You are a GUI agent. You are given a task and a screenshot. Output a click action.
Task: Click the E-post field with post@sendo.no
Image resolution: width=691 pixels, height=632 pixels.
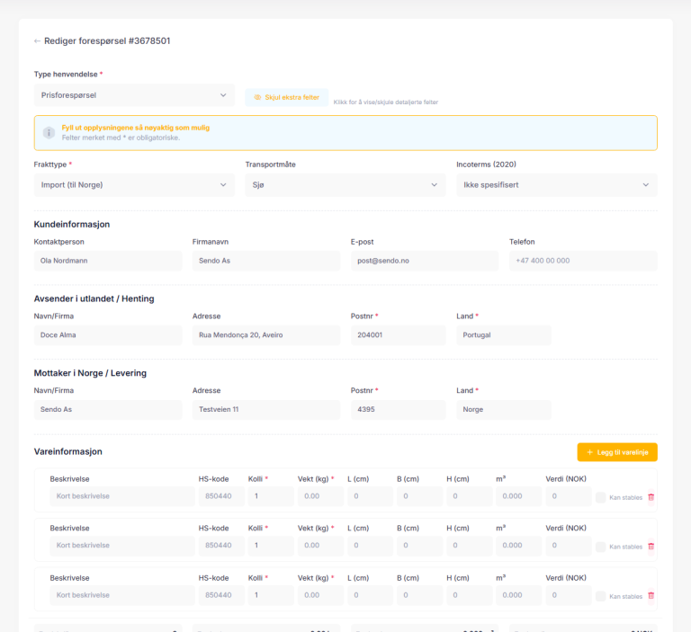[425, 261]
